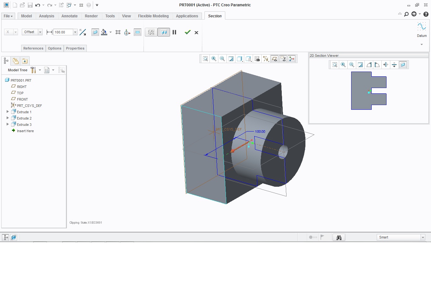Open the Favorites navigator tab
Viewport: 431px width, 299px height.
click(x=25, y=61)
